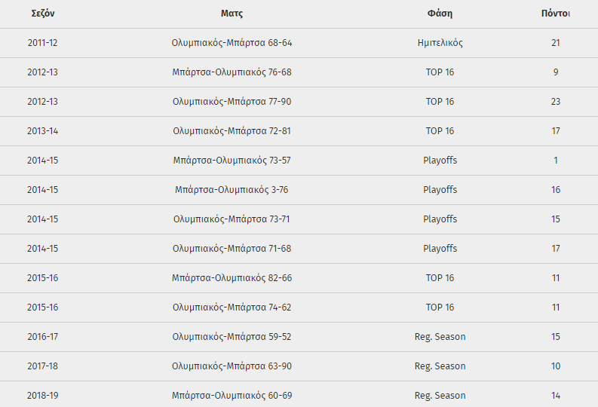The height and width of the screenshot is (407, 598).
Task: Click the 2016-17 season cell
Action: click(x=43, y=337)
